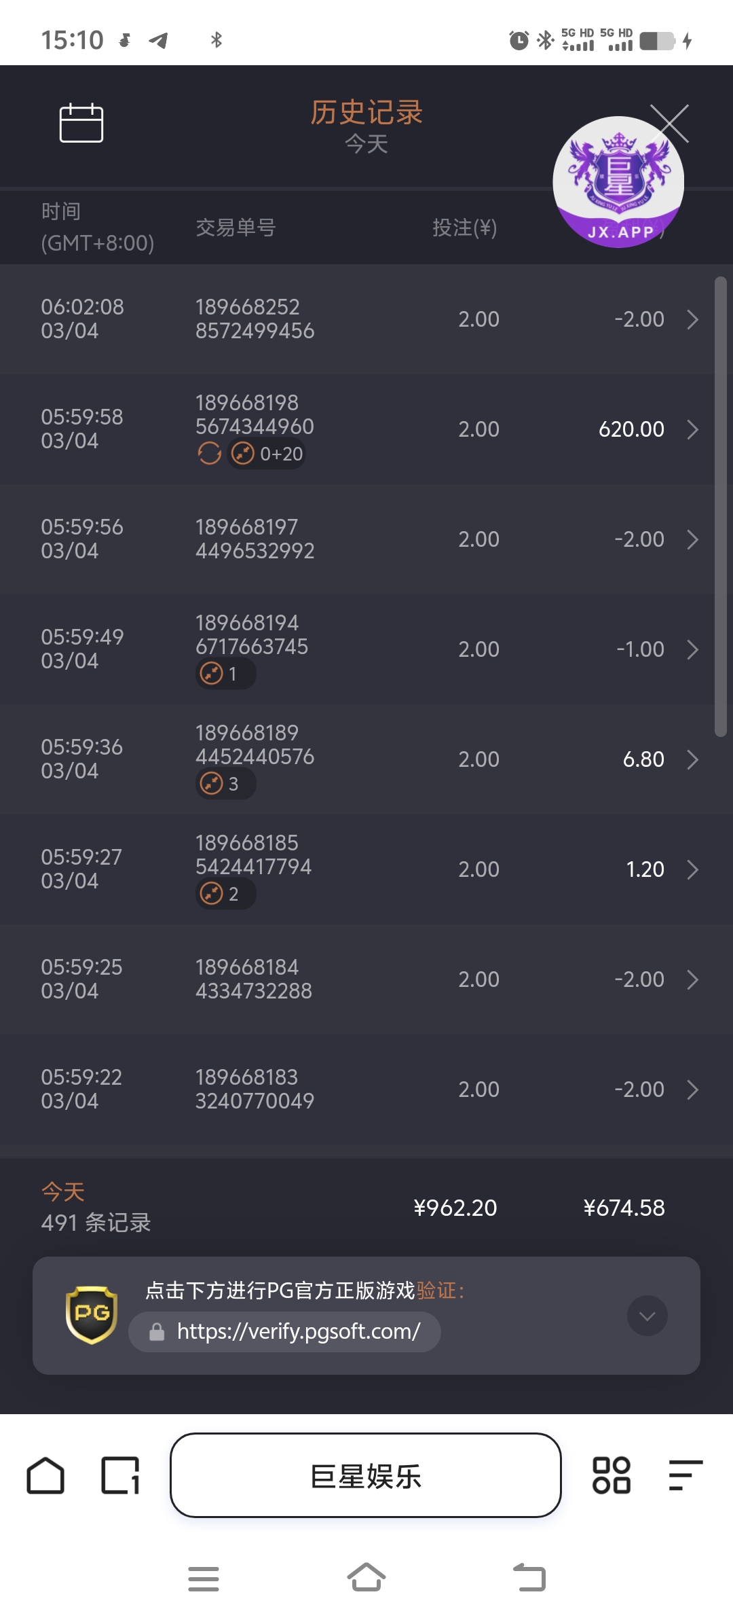Tap the browser home icon
733x1622 pixels.
[x=45, y=1475]
